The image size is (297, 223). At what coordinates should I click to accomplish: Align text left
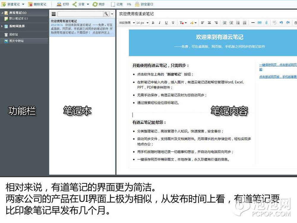[203, 23]
